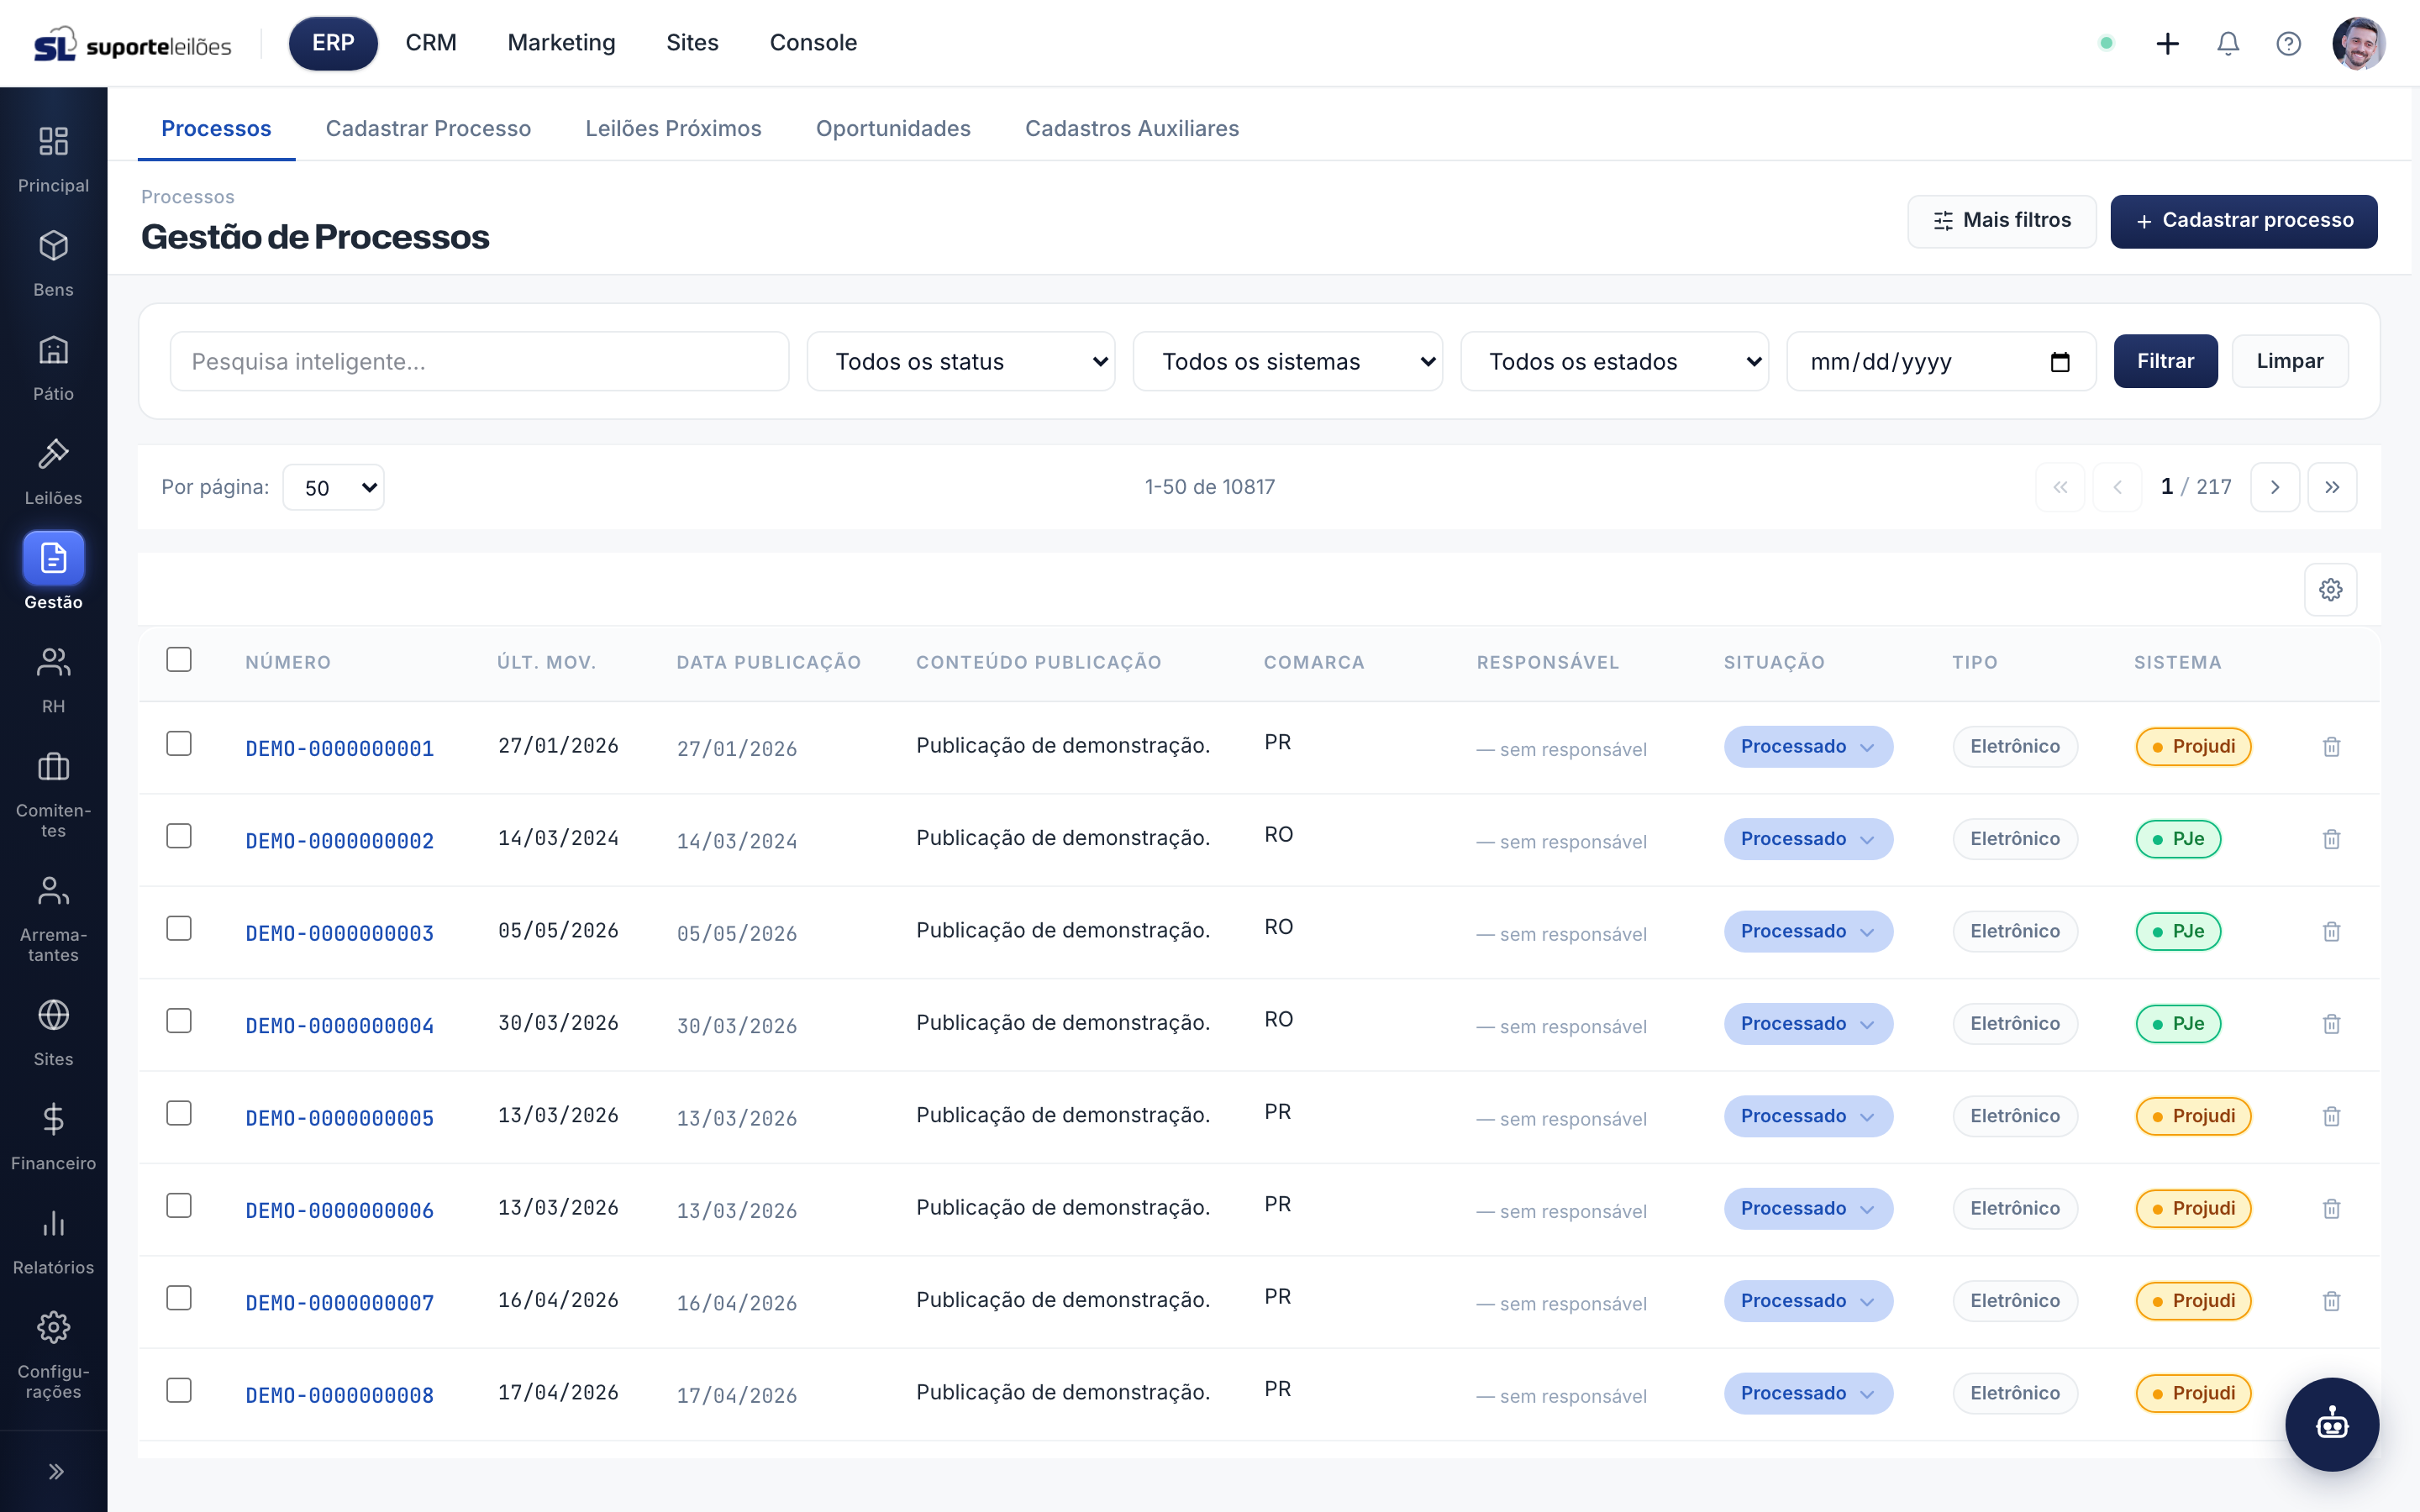Click the mm/dd/yyyy date field
This screenshot has height=1512, width=2420.
click(x=1940, y=362)
